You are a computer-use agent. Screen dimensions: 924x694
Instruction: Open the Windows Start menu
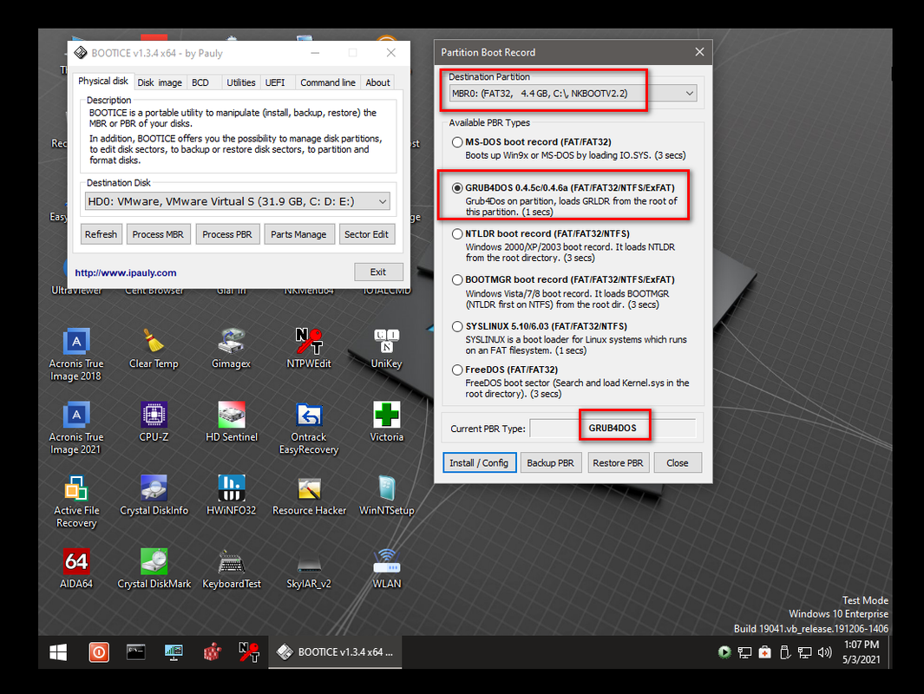pyautogui.click(x=58, y=652)
